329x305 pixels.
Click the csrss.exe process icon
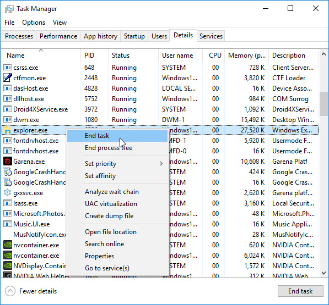click(8, 68)
